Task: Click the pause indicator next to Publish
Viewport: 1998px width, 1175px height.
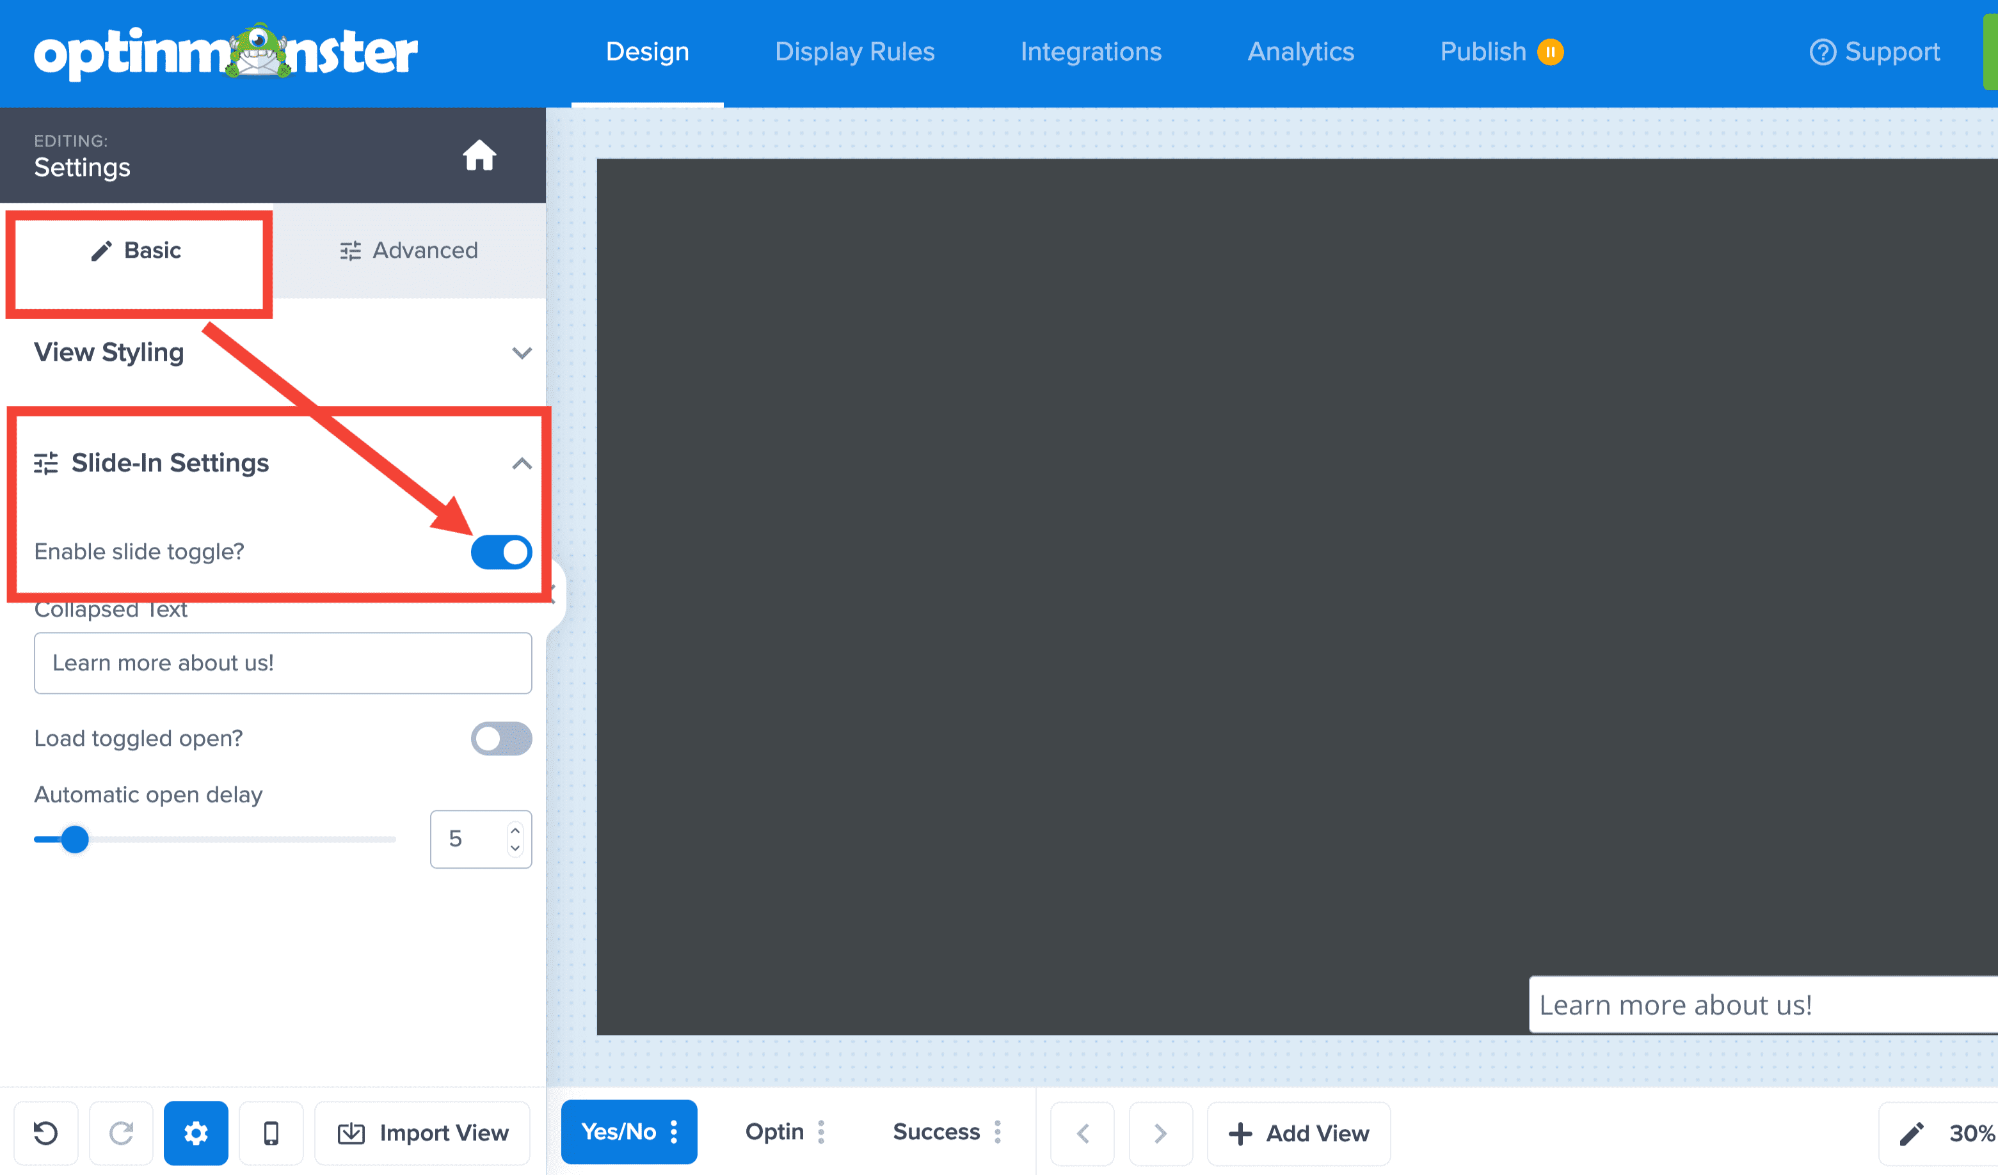Action: point(1550,52)
